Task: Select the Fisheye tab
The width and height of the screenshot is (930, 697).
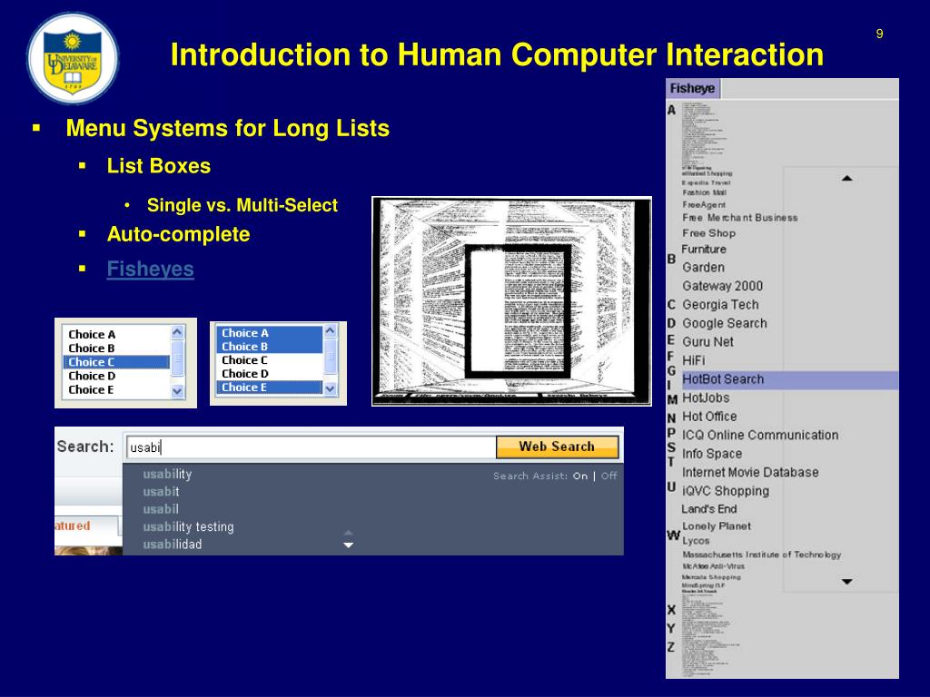Action: (x=692, y=88)
